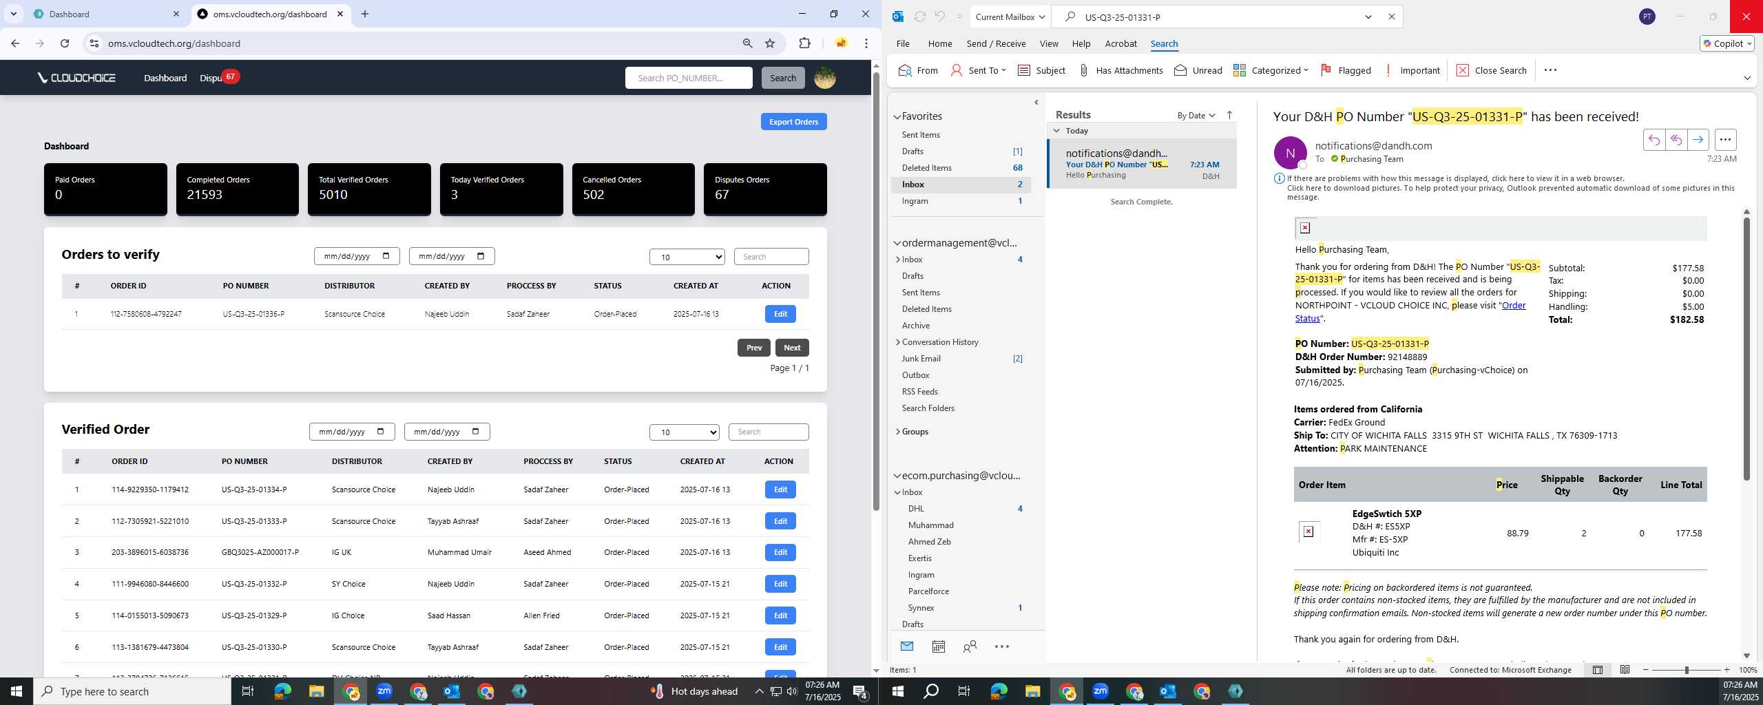Filter results by Unread

(1198, 70)
